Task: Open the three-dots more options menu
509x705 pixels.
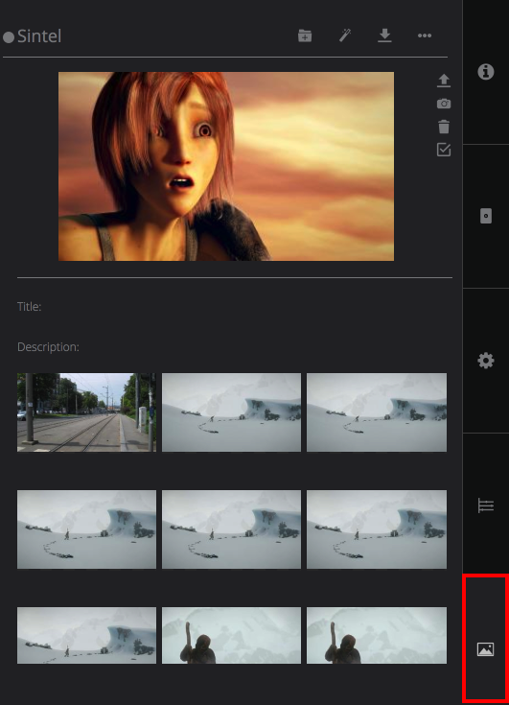Action: [x=425, y=35]
